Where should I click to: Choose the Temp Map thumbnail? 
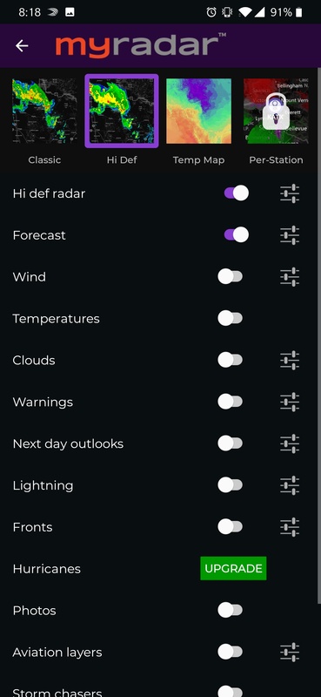click(198, 121)
